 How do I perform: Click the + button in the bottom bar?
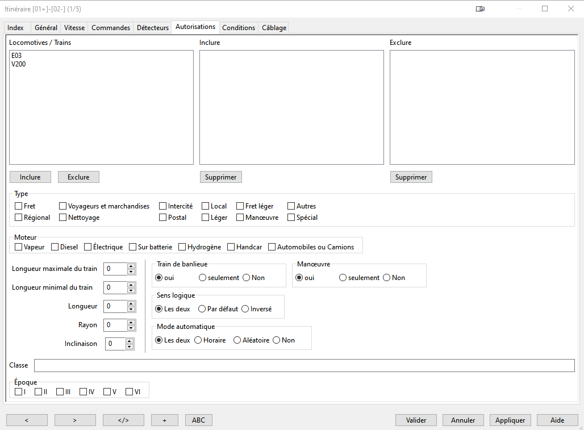point(164,420)
